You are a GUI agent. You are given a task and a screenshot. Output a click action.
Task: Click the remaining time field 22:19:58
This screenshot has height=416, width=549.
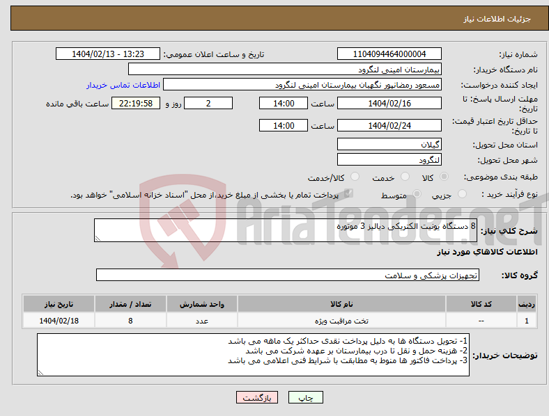click(136, 103)
